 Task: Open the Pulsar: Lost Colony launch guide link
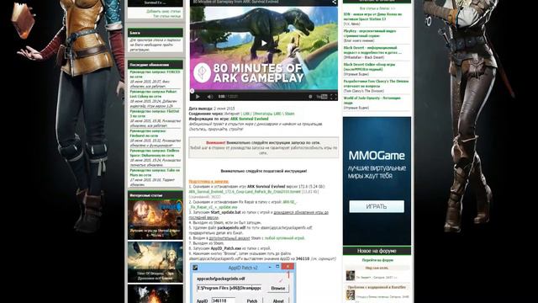(x=153, y=94)
